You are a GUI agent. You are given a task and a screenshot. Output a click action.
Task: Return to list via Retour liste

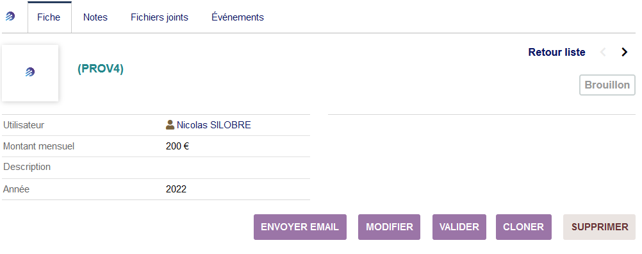point(556,53)
